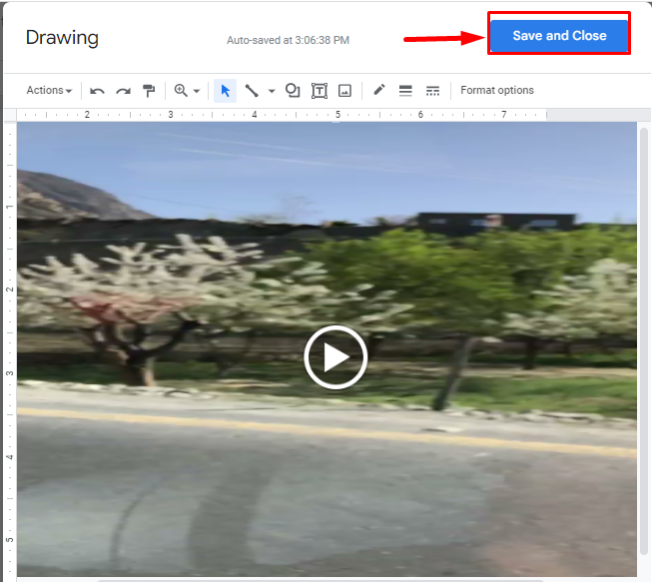Click the vertical ruler at mark 2
Image resolution: width=652 pixels, height=582 pixels.
(10, 289)
